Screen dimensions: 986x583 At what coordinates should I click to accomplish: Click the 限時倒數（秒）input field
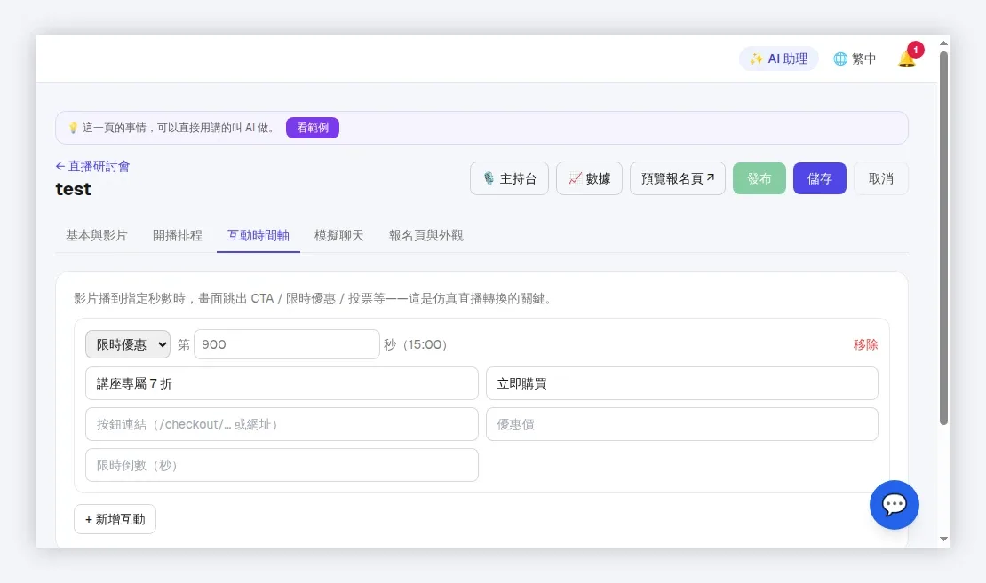point(282,465)
